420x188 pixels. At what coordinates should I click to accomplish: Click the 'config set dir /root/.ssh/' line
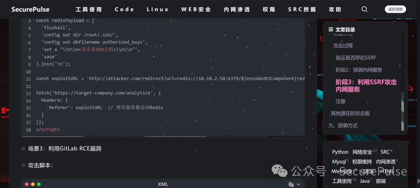click(80, 35)
